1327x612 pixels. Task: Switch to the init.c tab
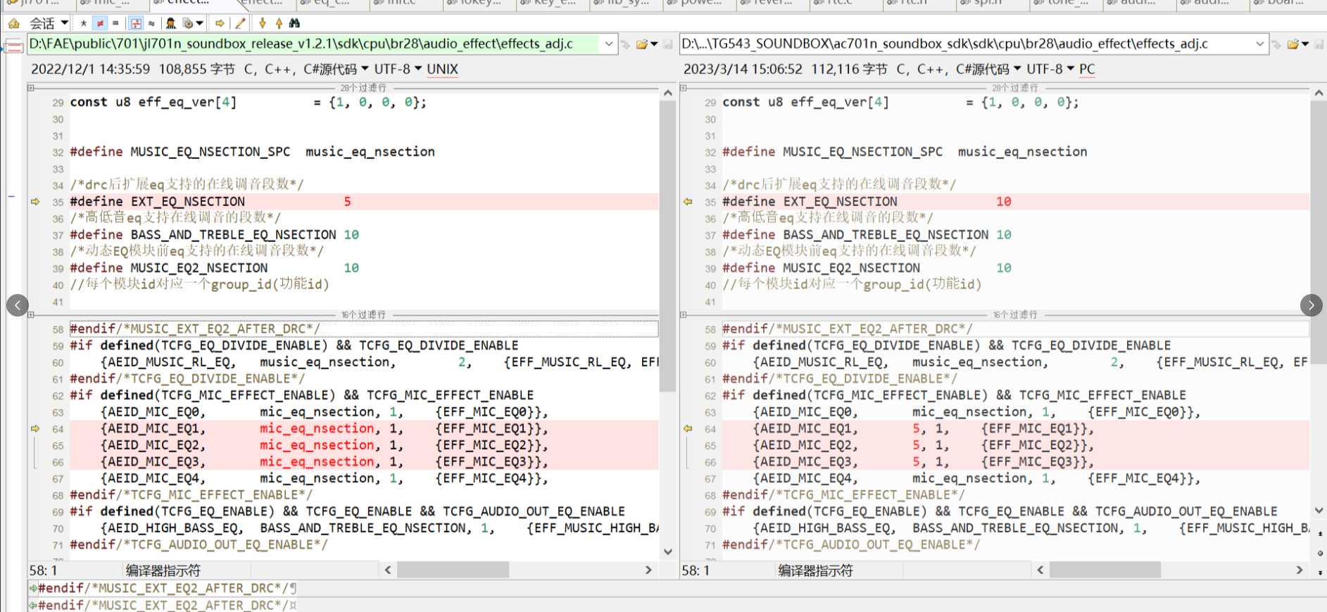point(405,3)
